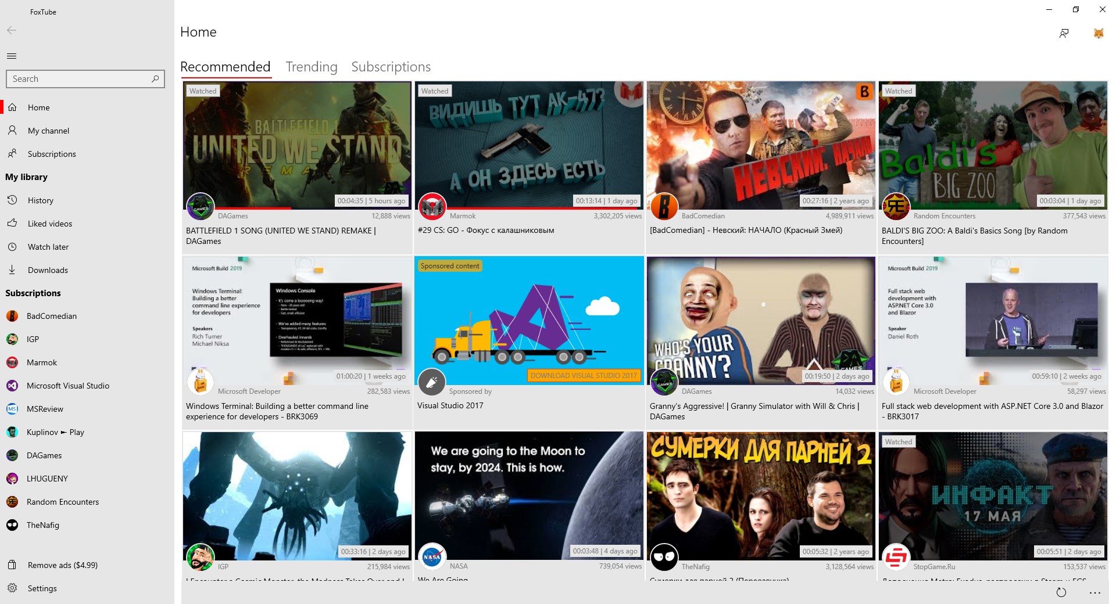Open Granny's Aggressive video title
Image resolution: width=1116 pixels, height=604 pixels.
pyautogui.click(x=754, y=411)
